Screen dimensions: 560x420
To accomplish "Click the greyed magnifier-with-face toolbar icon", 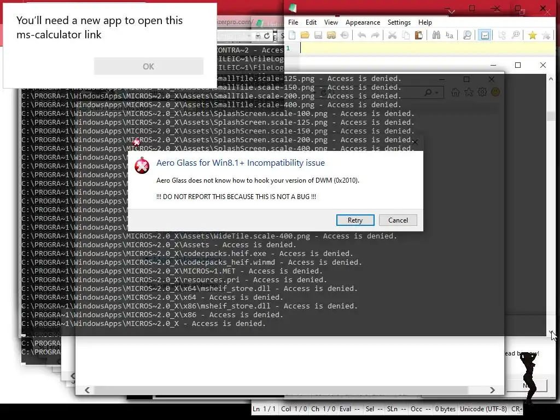I will coord(515,35).
